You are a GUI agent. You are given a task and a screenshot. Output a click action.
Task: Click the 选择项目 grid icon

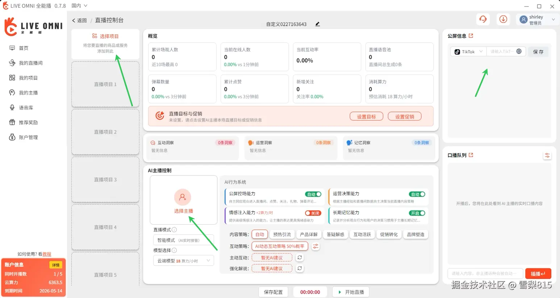95,36
